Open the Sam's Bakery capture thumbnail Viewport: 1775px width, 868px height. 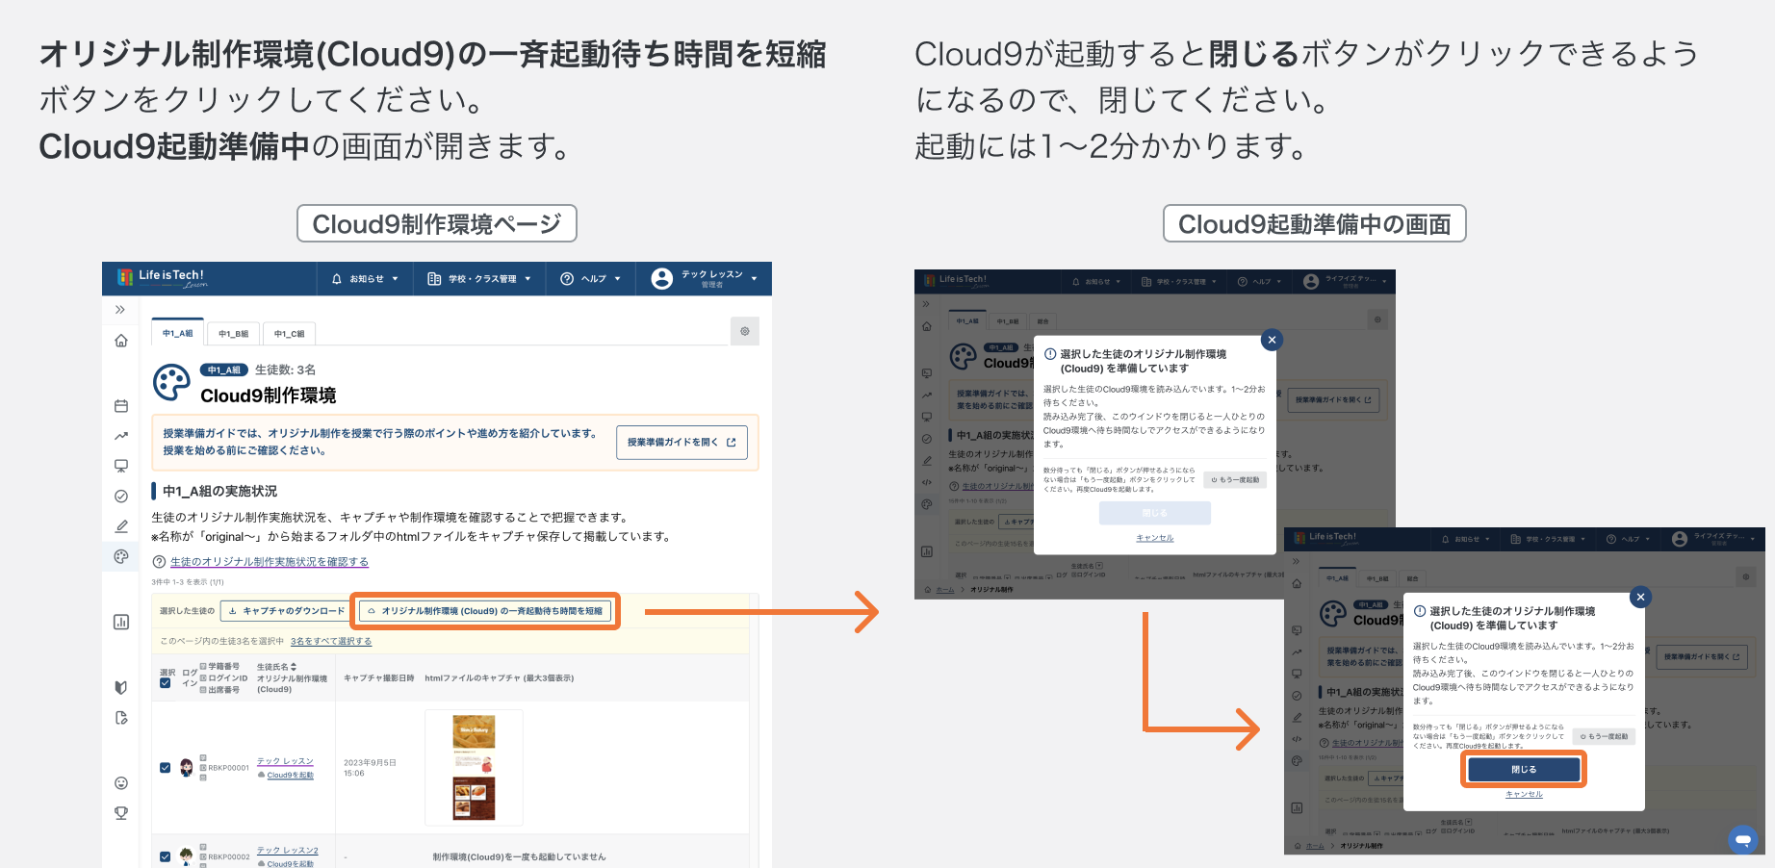click(475, 767)
